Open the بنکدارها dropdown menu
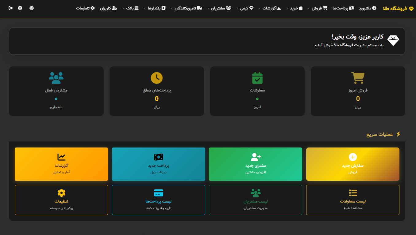This screenshot has height=235, width=416. tap(155, 8)
